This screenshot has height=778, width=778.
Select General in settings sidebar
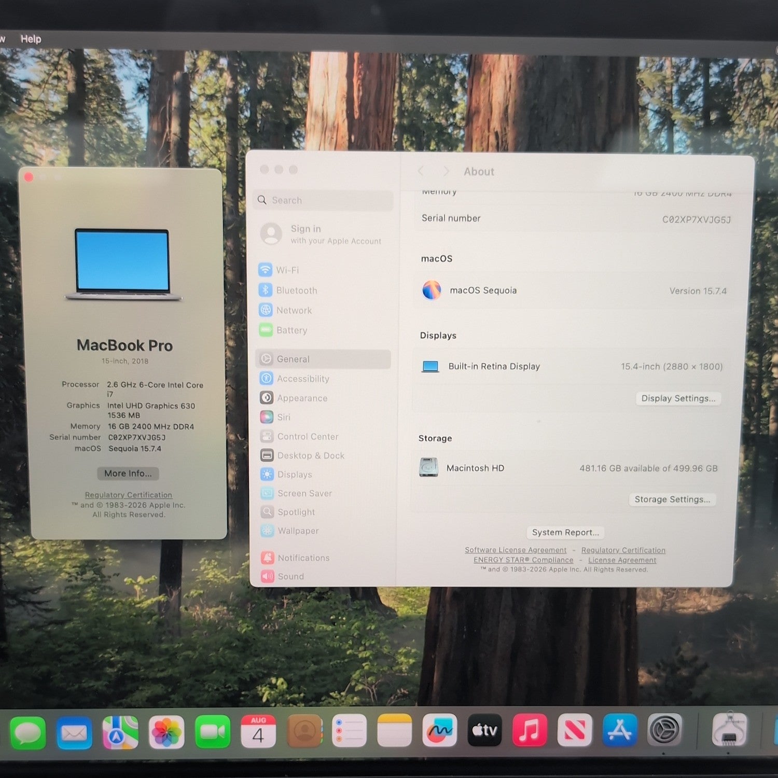323,359
